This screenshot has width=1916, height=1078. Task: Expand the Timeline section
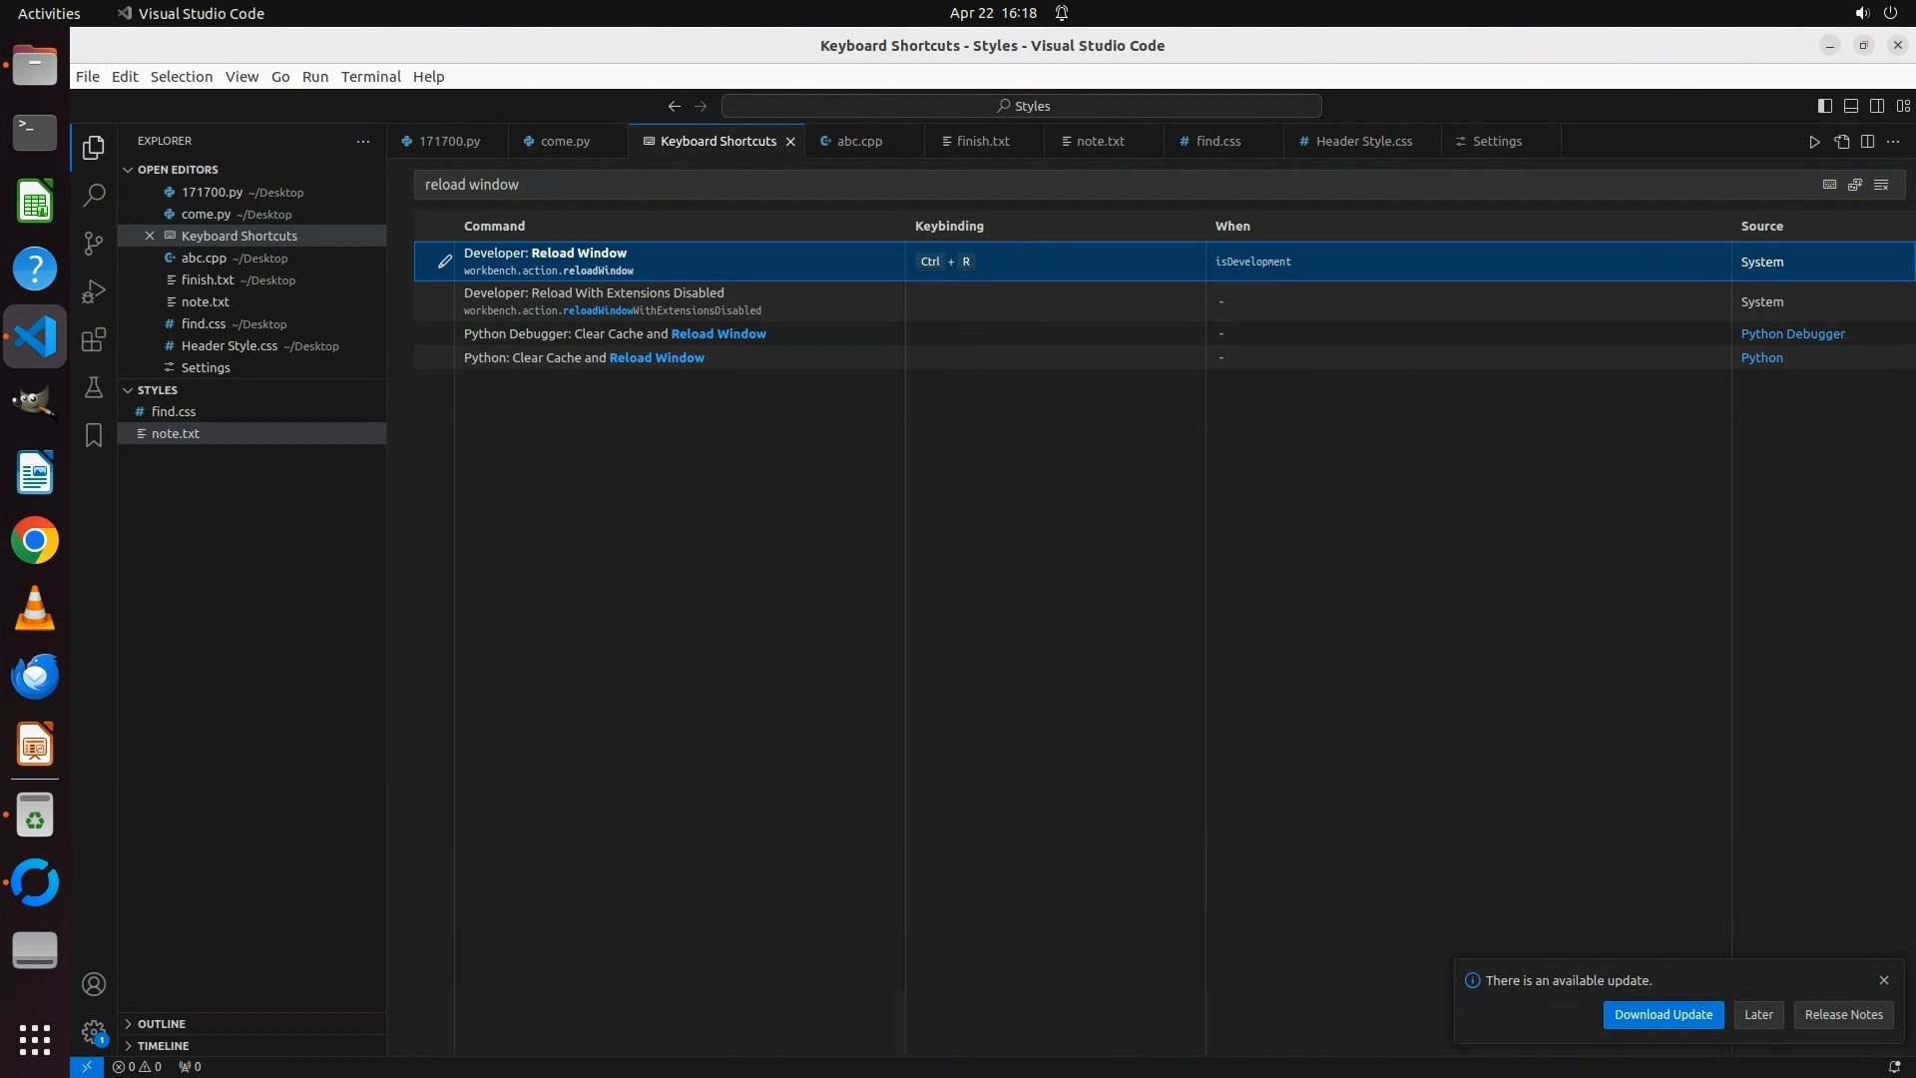point(163,1046)
